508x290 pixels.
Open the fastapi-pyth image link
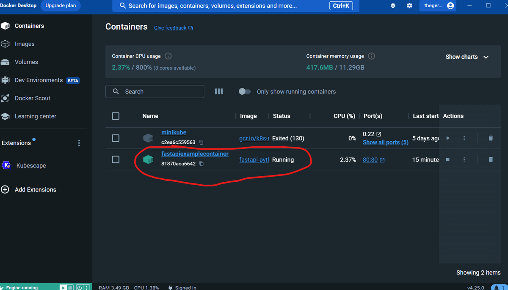click(x=254, y=160)
